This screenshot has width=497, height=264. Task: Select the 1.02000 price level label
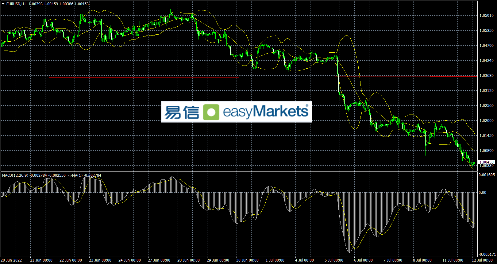coord(487,121)
